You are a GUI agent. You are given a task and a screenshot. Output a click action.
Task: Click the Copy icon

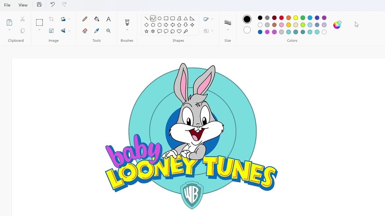tap(23, 31)
